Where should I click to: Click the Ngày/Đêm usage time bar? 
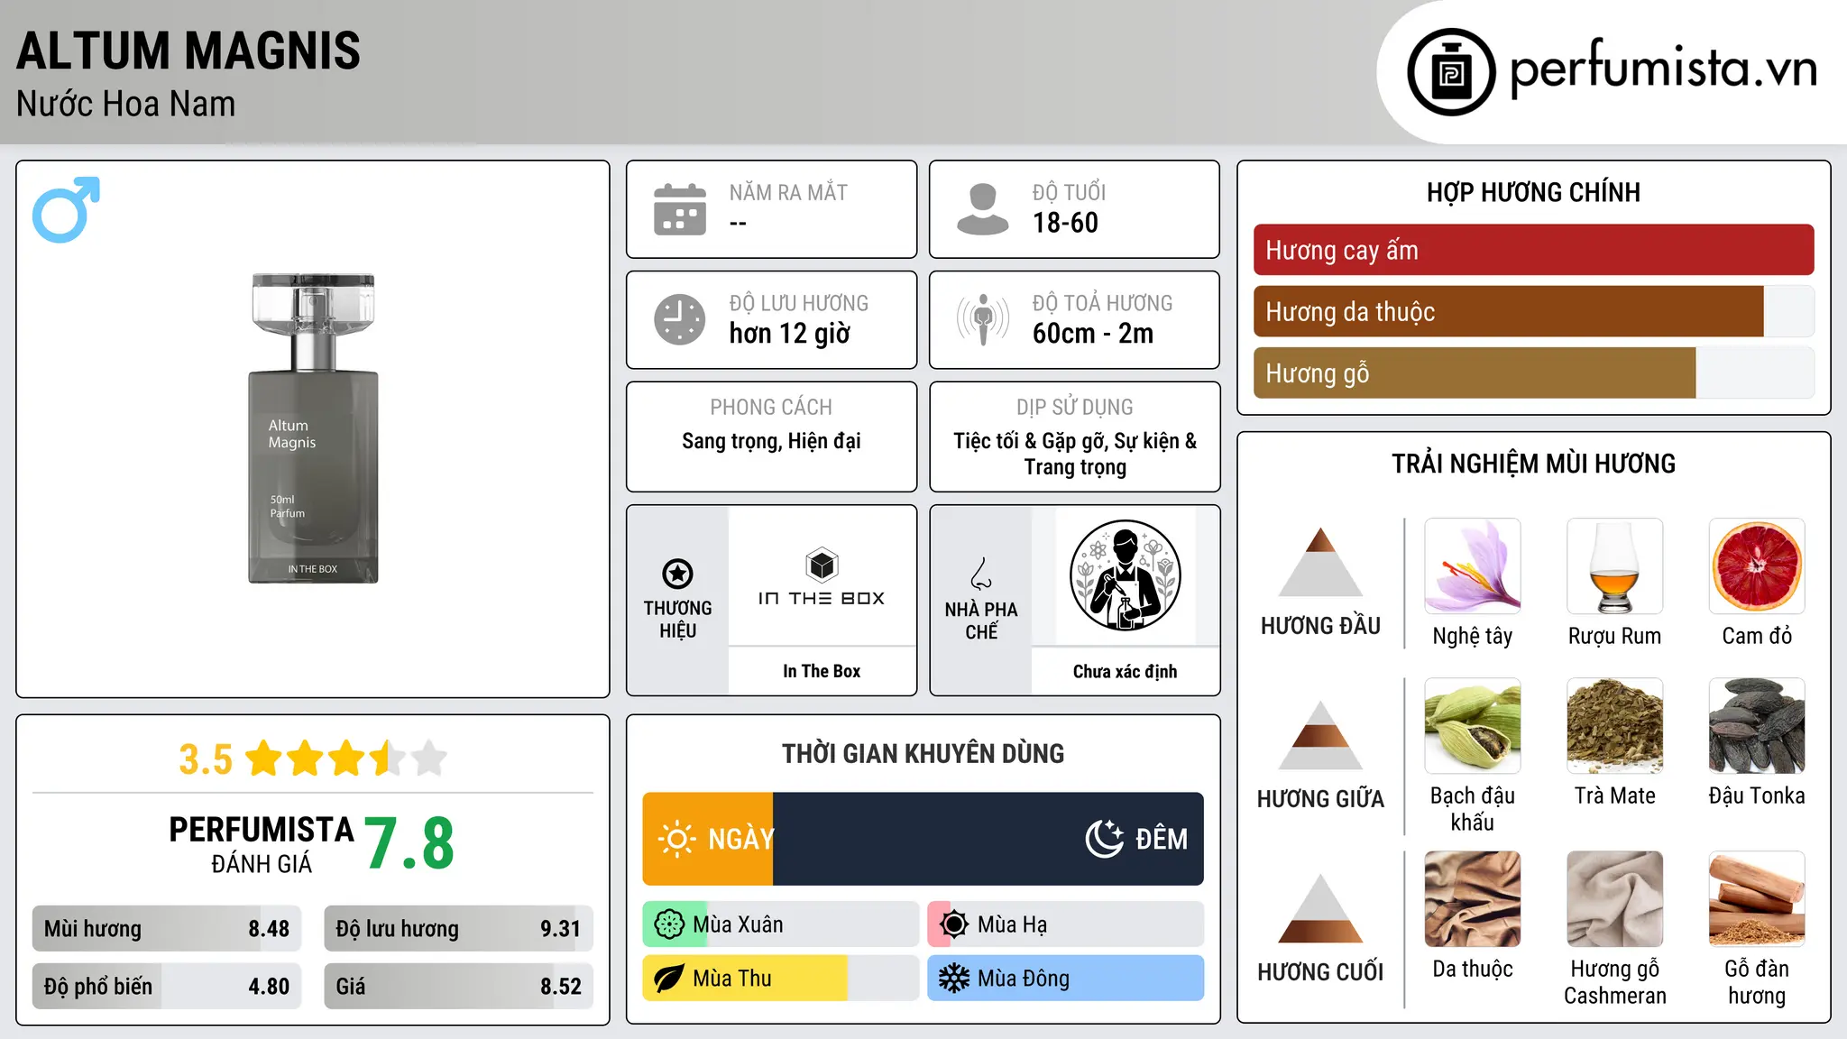(923, 839)
